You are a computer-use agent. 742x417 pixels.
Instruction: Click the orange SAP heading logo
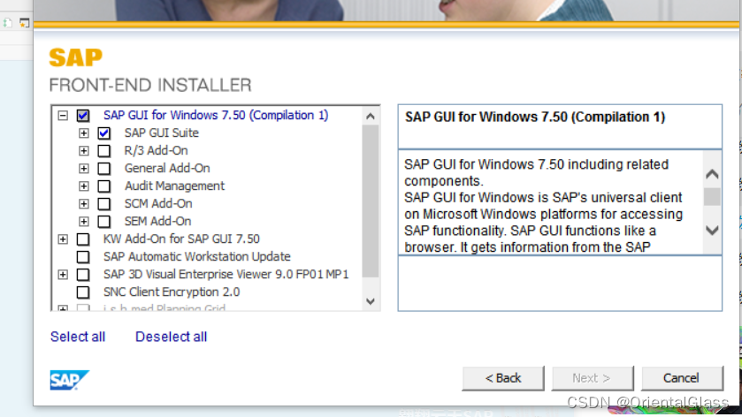tap(76, 57)
